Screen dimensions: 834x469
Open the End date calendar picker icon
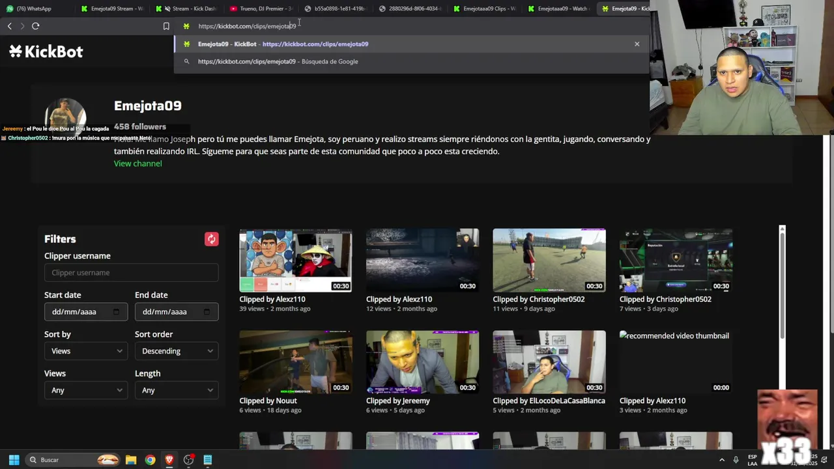207,312
